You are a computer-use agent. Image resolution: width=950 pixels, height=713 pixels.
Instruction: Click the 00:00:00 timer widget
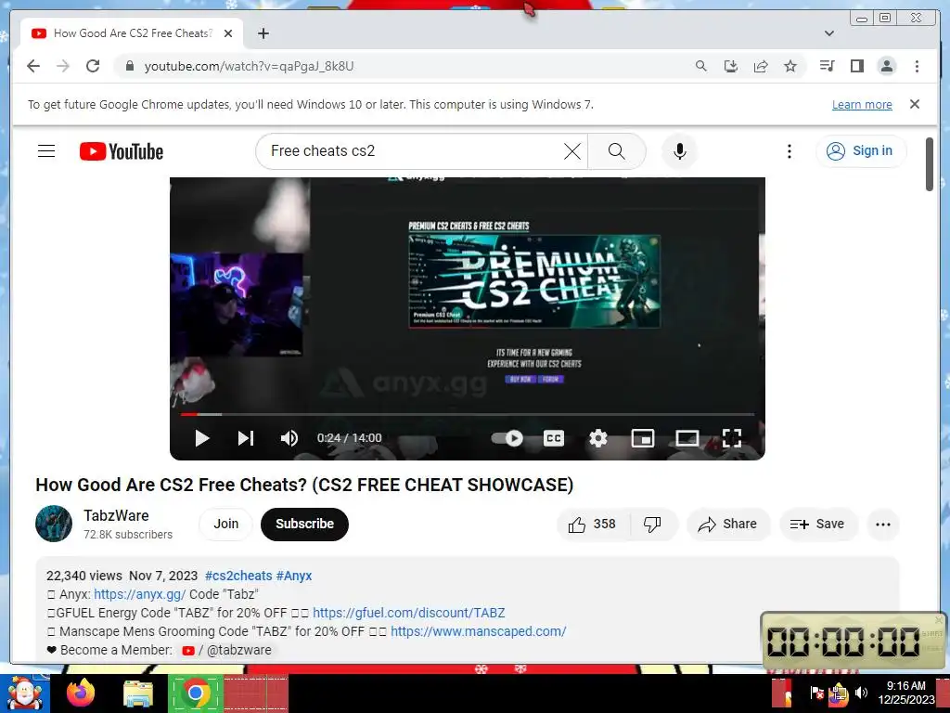pyautogui.click(x=854, y=641)
